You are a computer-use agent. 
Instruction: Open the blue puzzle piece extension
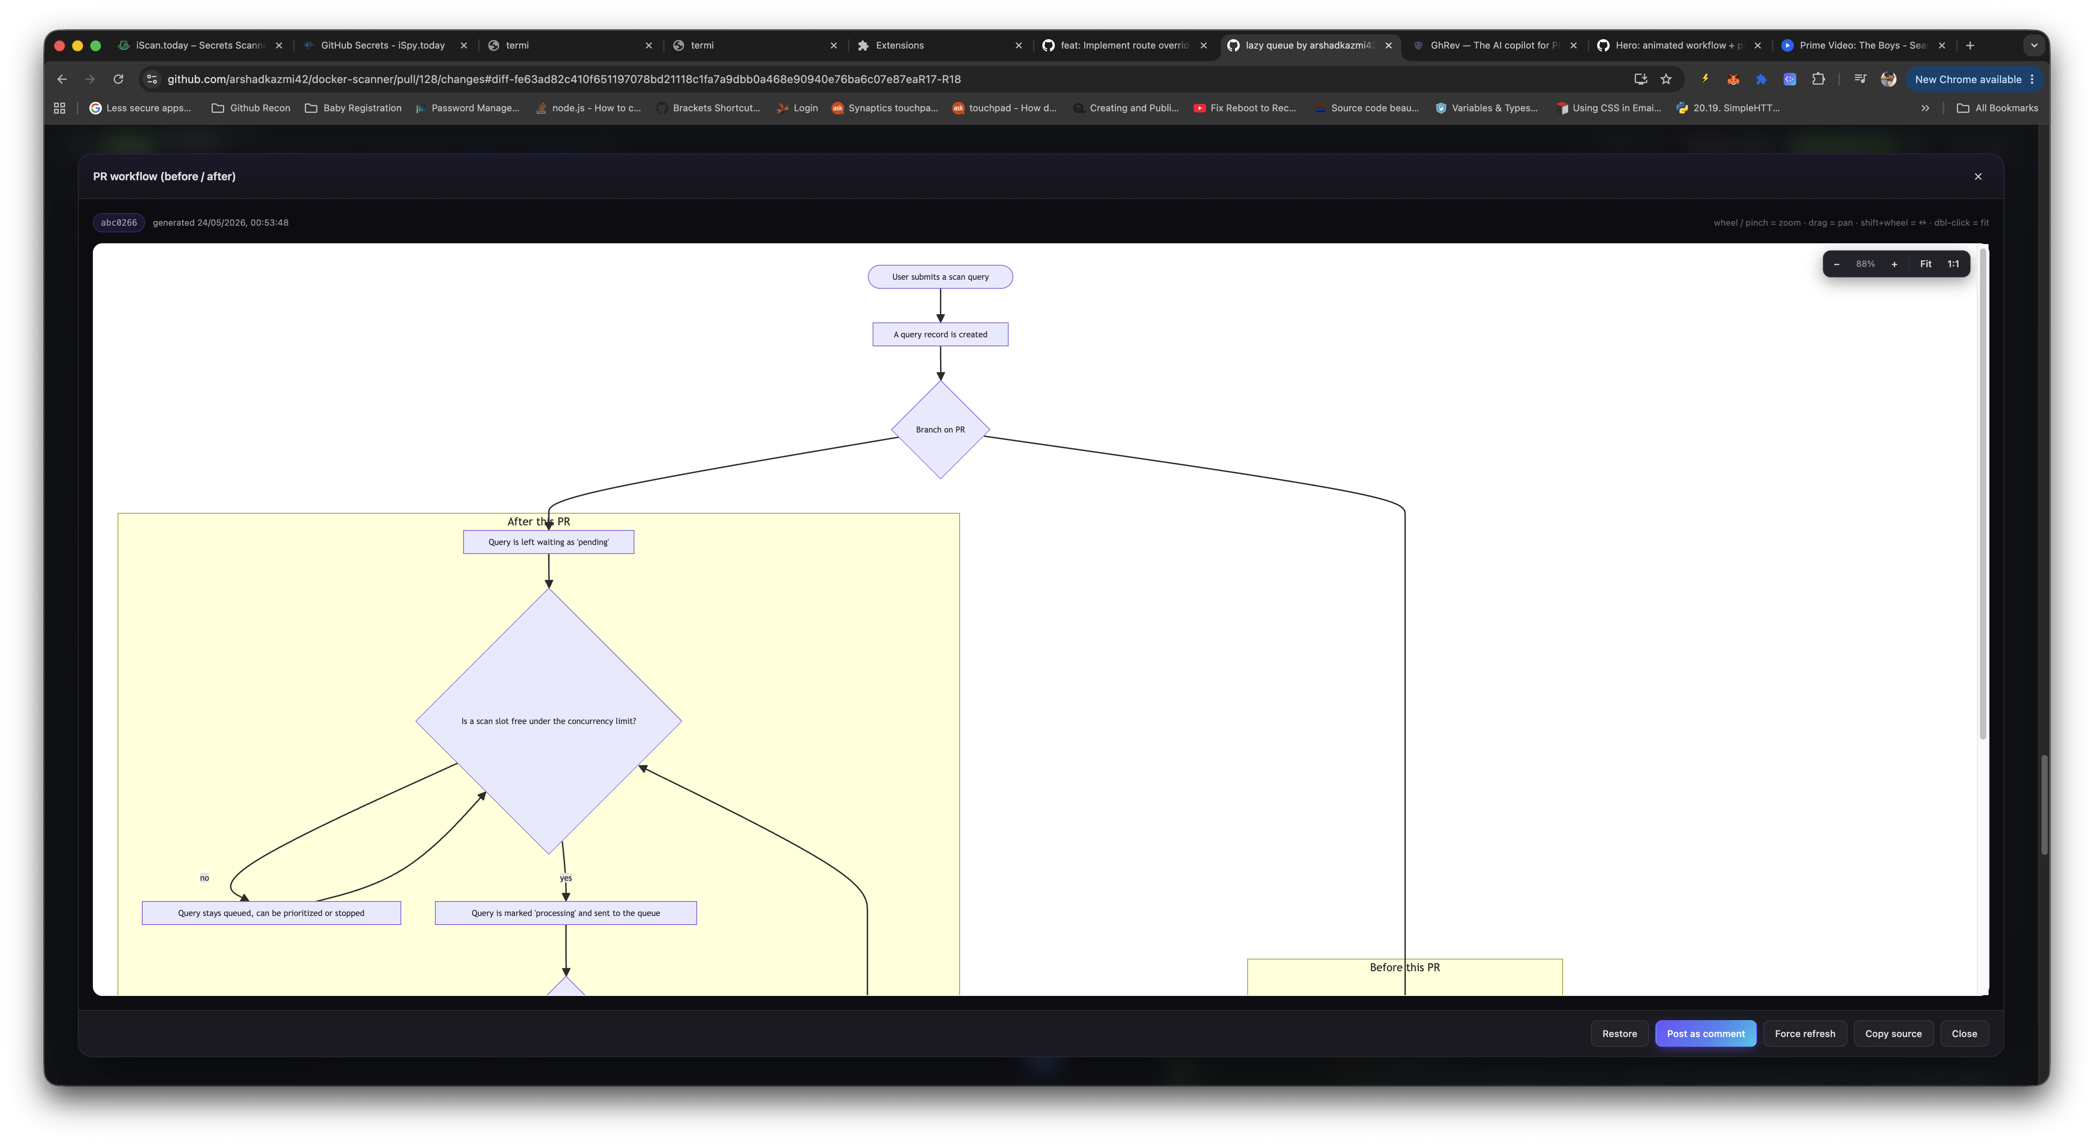coord(1762,79)
